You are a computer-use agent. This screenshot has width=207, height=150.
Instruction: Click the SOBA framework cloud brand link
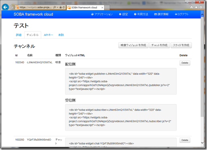click(x=33, y=14)
